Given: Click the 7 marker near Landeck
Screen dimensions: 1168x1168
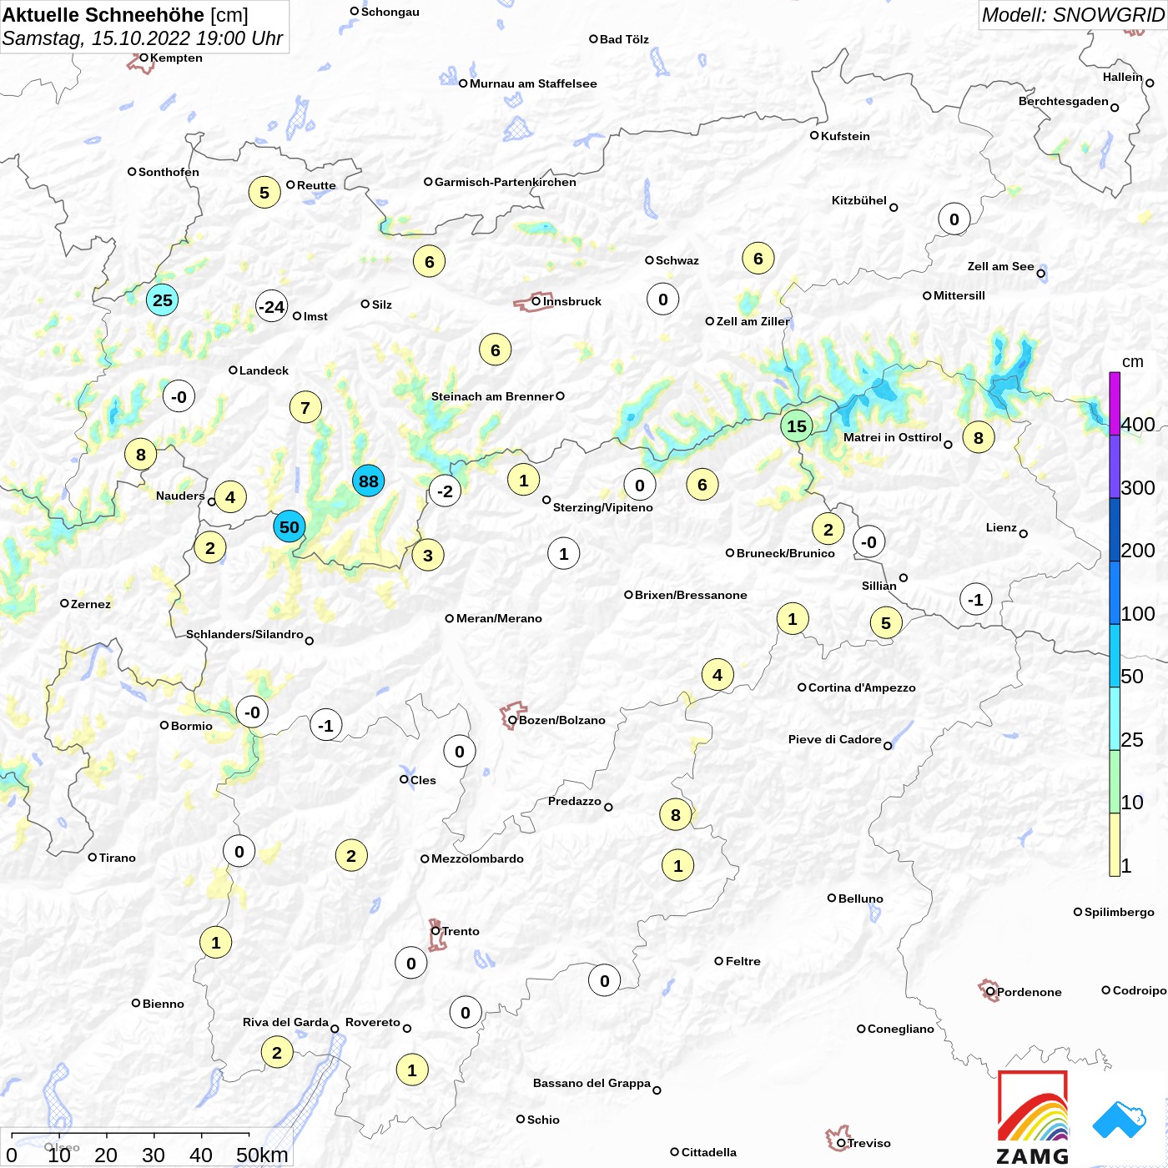Looking at the screenshot, I should (x=305, y=407).
